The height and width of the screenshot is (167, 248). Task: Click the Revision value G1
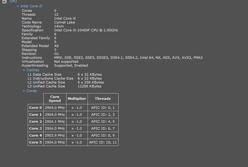[x=56, y=54]
